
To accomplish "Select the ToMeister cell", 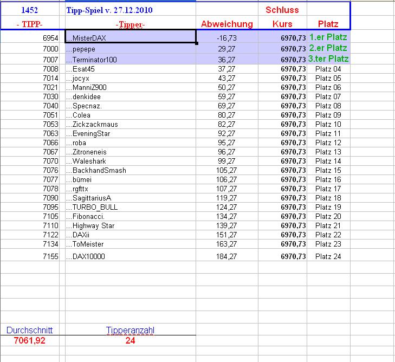I will (x=131, y=244).
